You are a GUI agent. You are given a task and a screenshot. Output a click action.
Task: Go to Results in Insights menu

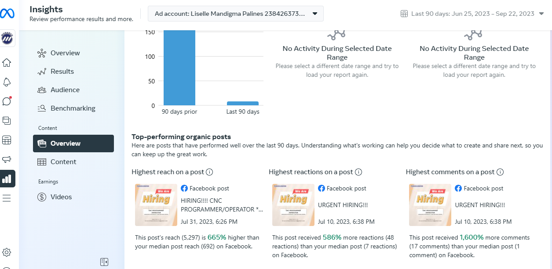(62, 72)
